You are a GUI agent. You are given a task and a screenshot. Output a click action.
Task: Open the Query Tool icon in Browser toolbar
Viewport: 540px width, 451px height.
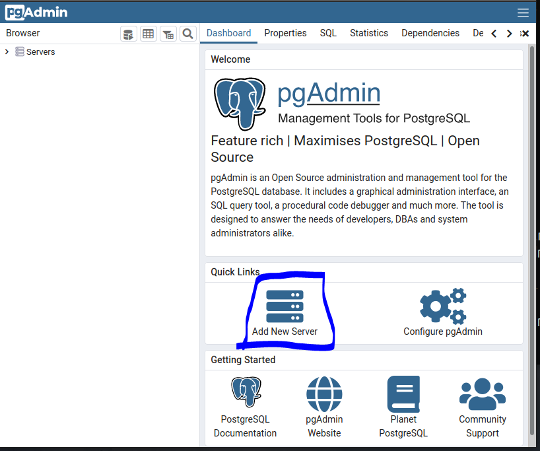129,34
